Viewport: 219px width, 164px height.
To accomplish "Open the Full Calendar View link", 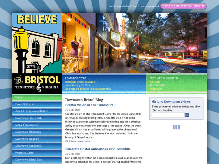I will click(100, 89).
